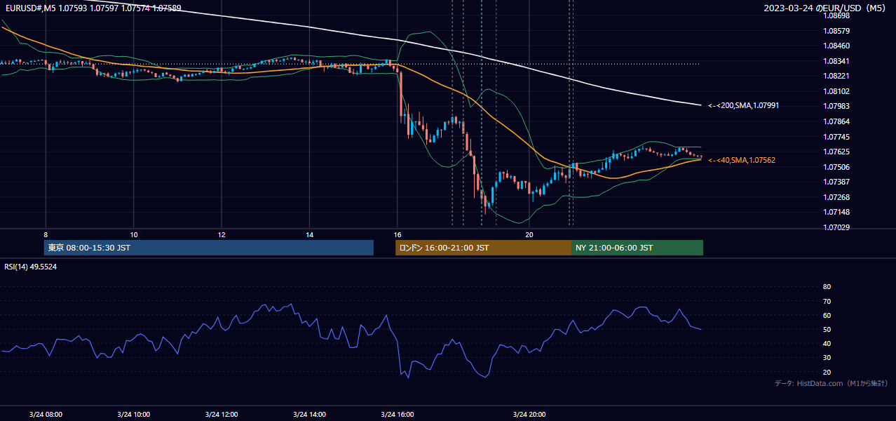The width and height of the screenshot is (896, 421).
Task: Click the 1.08460 price axis value
Action: [836, 46]
